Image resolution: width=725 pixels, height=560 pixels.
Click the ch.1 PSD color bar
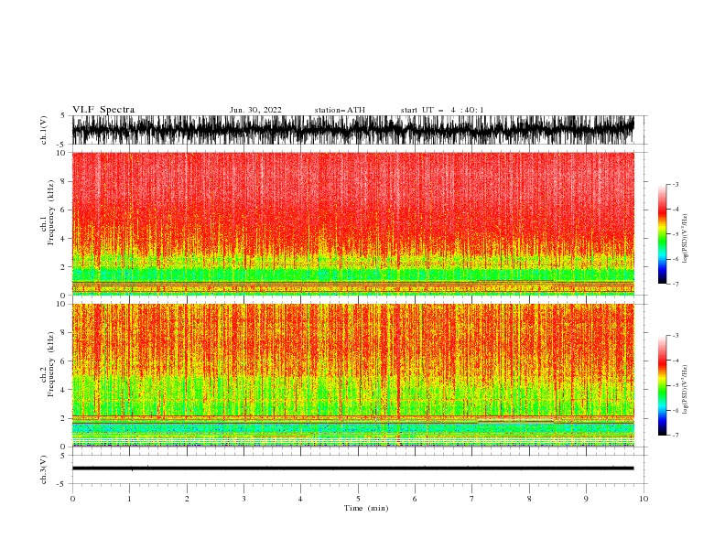662,234
